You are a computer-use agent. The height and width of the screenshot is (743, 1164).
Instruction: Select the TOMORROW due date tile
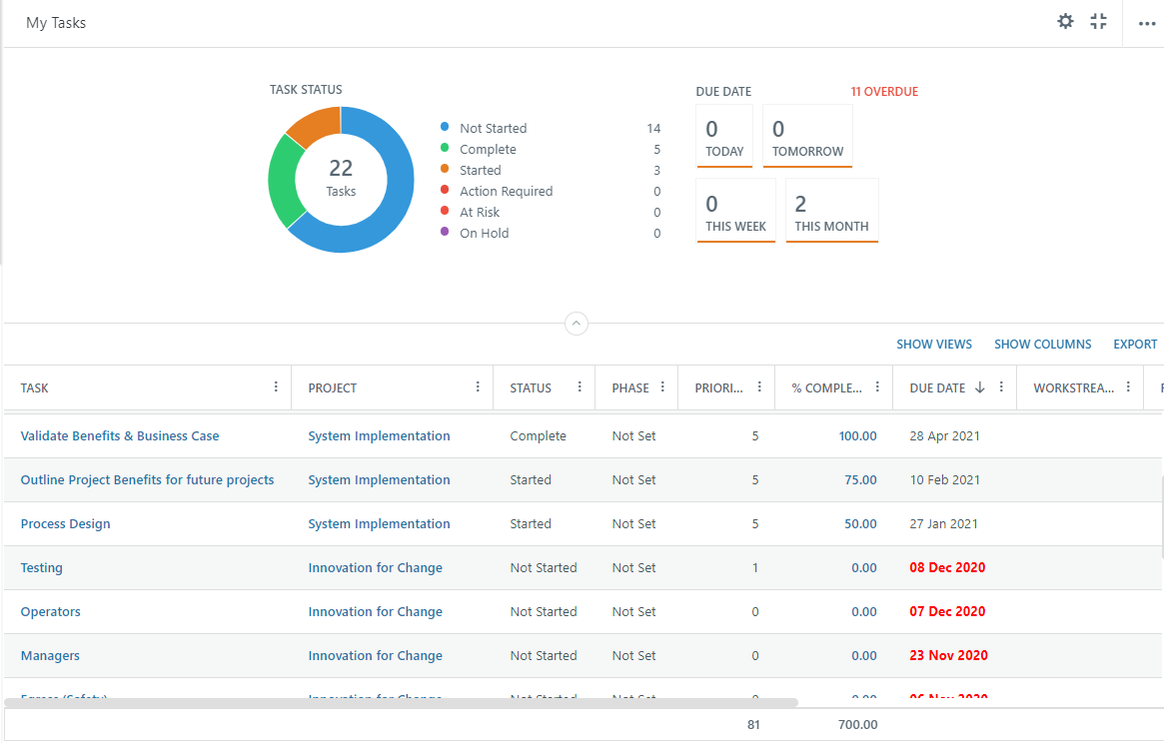tap(807, 136)
